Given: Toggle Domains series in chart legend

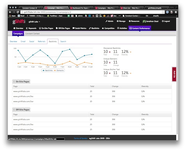Looking at the screenshot, I should (x=59, y=71).
